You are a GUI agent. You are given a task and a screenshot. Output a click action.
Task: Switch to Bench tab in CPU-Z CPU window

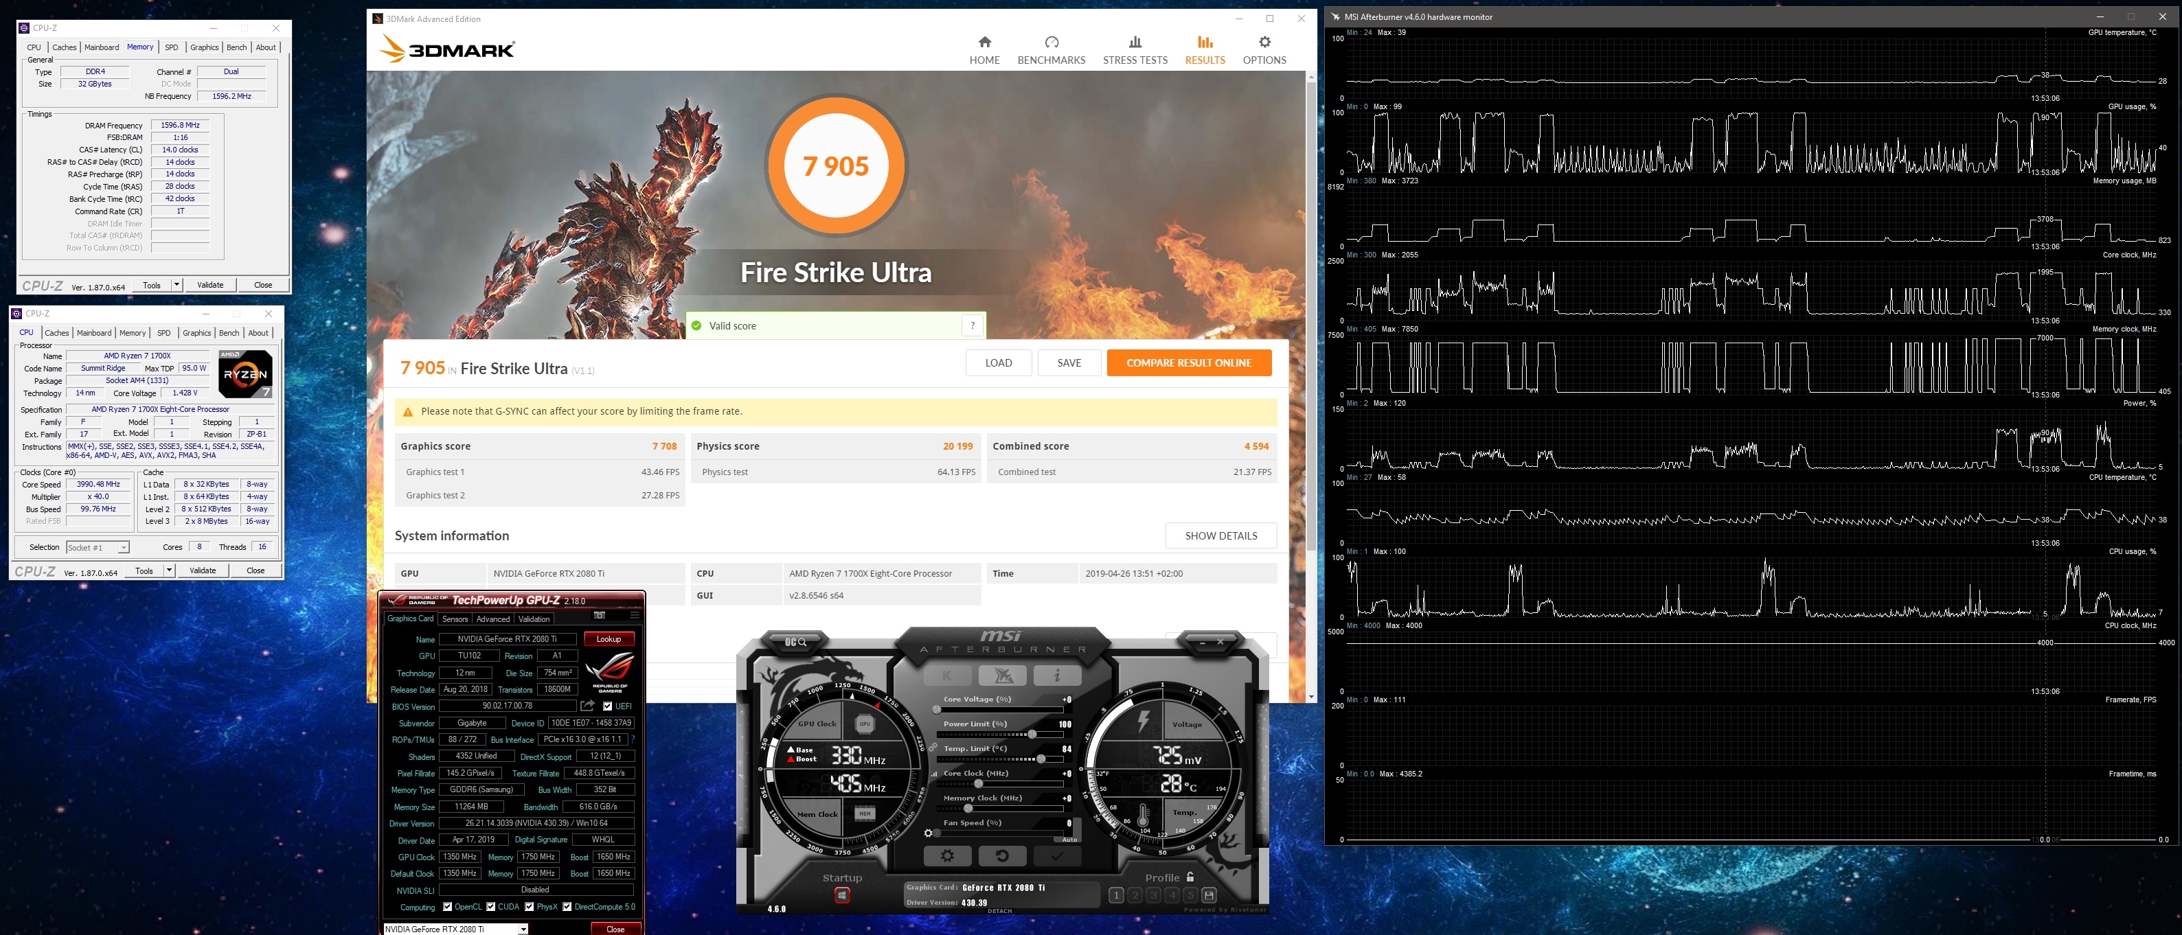point(229,333)
